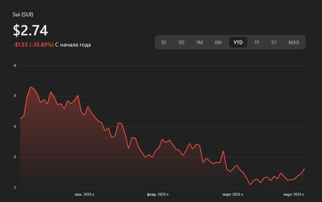Show the MAX price history
322x202 pixels.
pos(294,43)
